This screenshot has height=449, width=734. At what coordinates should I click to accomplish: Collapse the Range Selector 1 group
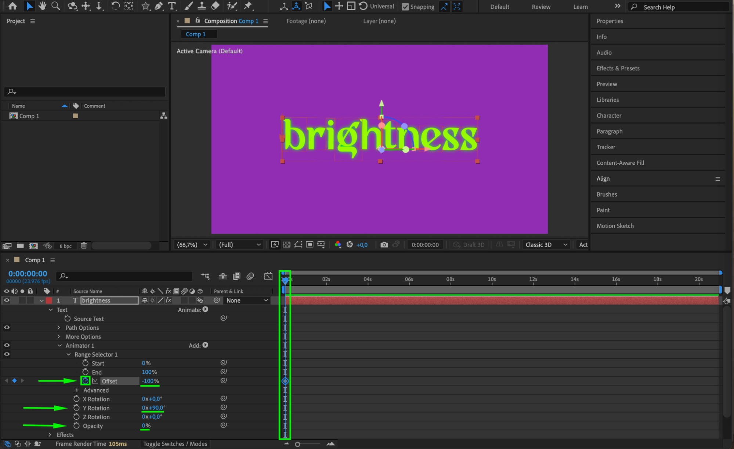69,355
